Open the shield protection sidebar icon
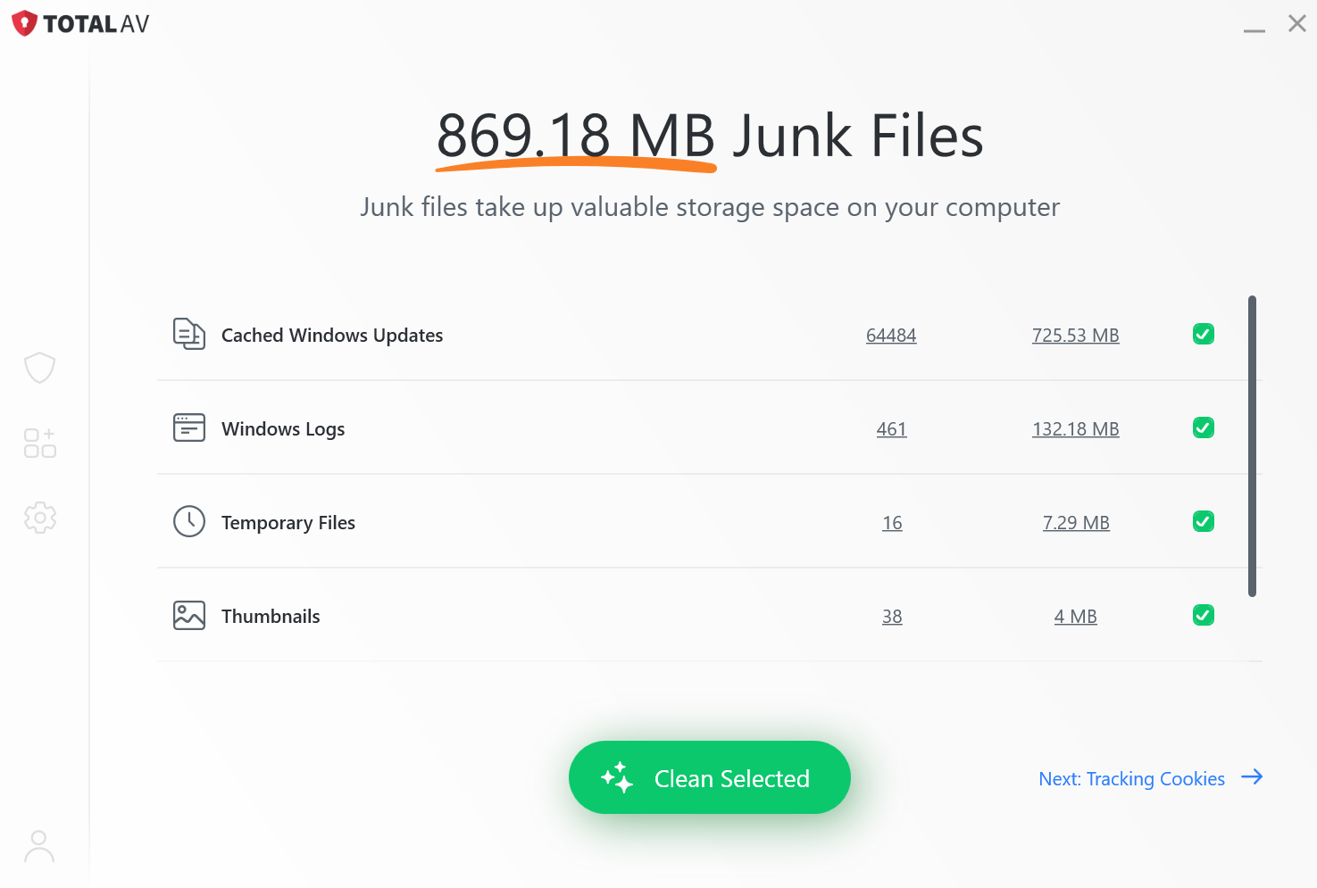Screen dimensions: 1317x888 point(39,367)
